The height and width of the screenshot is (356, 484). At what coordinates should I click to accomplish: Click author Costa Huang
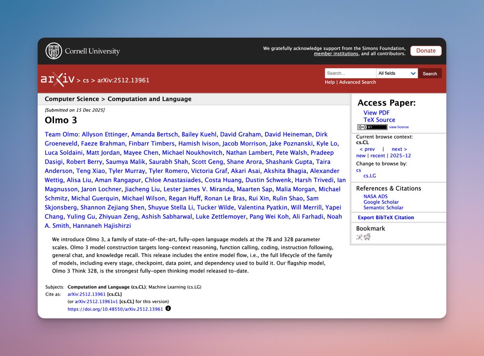point(223,180)
